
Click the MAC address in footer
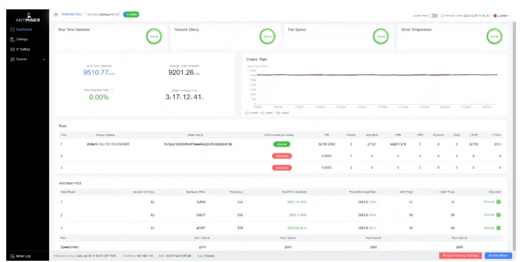[175, 256]
